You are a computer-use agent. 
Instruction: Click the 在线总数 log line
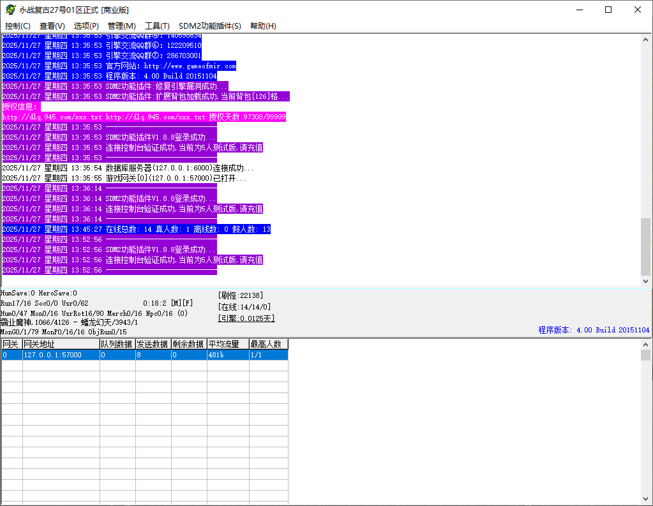136,229
